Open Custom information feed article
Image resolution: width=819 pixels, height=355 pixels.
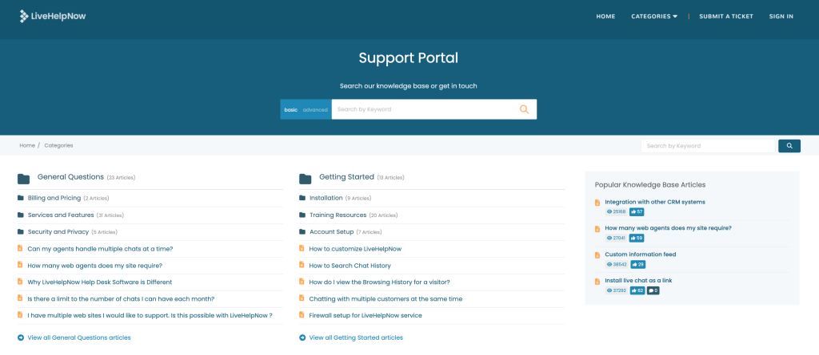coord(640,254)
